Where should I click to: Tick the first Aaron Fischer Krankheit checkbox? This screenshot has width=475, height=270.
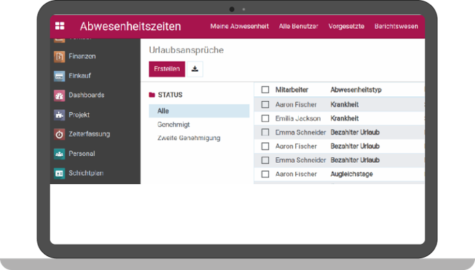tap(265, 104)
